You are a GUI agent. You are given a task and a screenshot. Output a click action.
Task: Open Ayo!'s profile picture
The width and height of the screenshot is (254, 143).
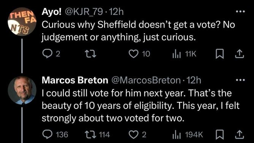tap(22, 22)
